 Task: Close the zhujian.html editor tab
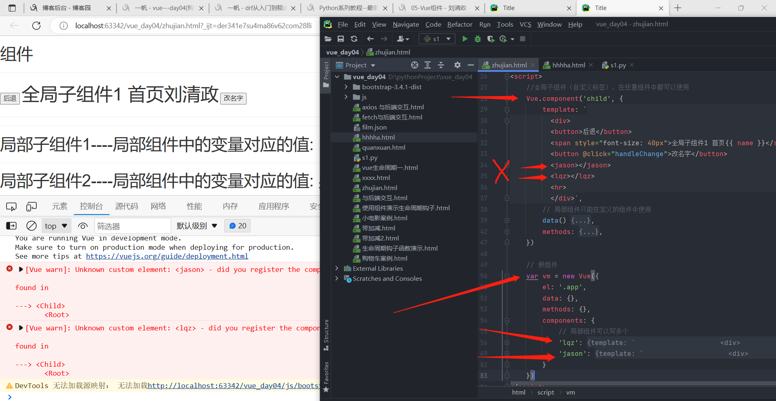533,65
